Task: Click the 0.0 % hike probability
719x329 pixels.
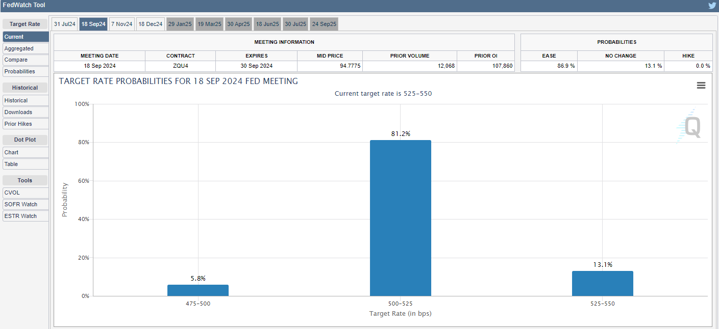Action: [x=702, y=66]
